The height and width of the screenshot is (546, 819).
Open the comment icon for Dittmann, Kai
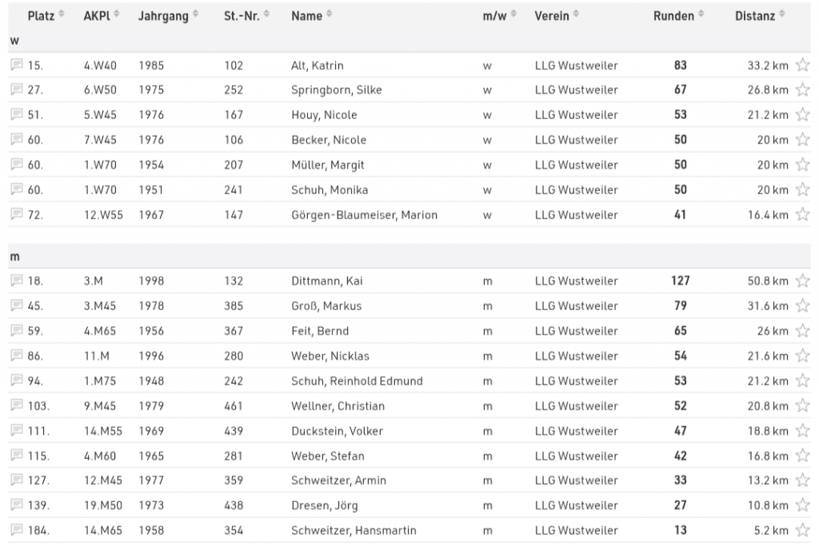17,281
